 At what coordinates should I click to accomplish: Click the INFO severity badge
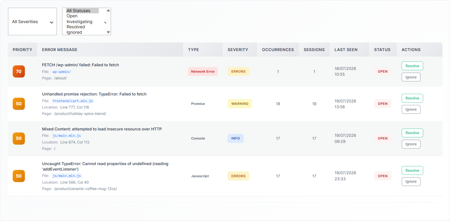point(235,138)
